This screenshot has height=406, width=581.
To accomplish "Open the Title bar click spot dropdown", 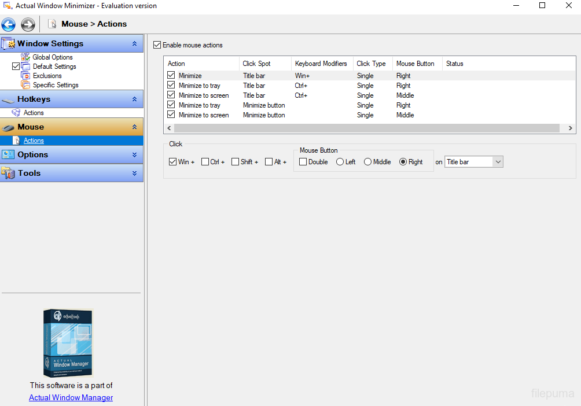I will pos(498,162).
